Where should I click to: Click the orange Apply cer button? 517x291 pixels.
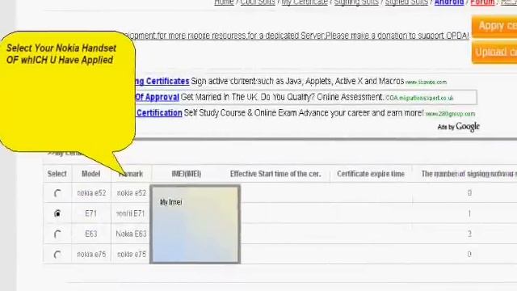(494, 26)
